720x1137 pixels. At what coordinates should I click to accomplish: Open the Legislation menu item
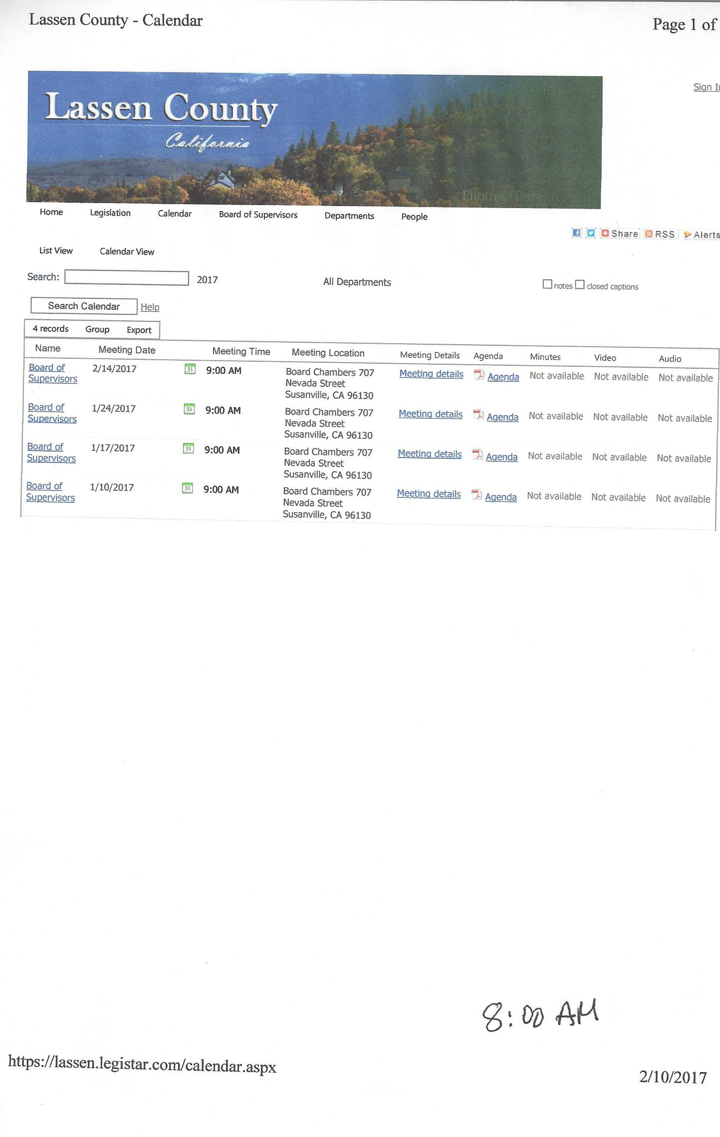click(x=110, y=213)
